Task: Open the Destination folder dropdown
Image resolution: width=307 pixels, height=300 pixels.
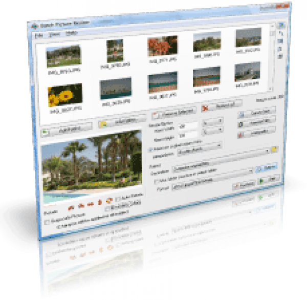Action: tap(221, 160)
